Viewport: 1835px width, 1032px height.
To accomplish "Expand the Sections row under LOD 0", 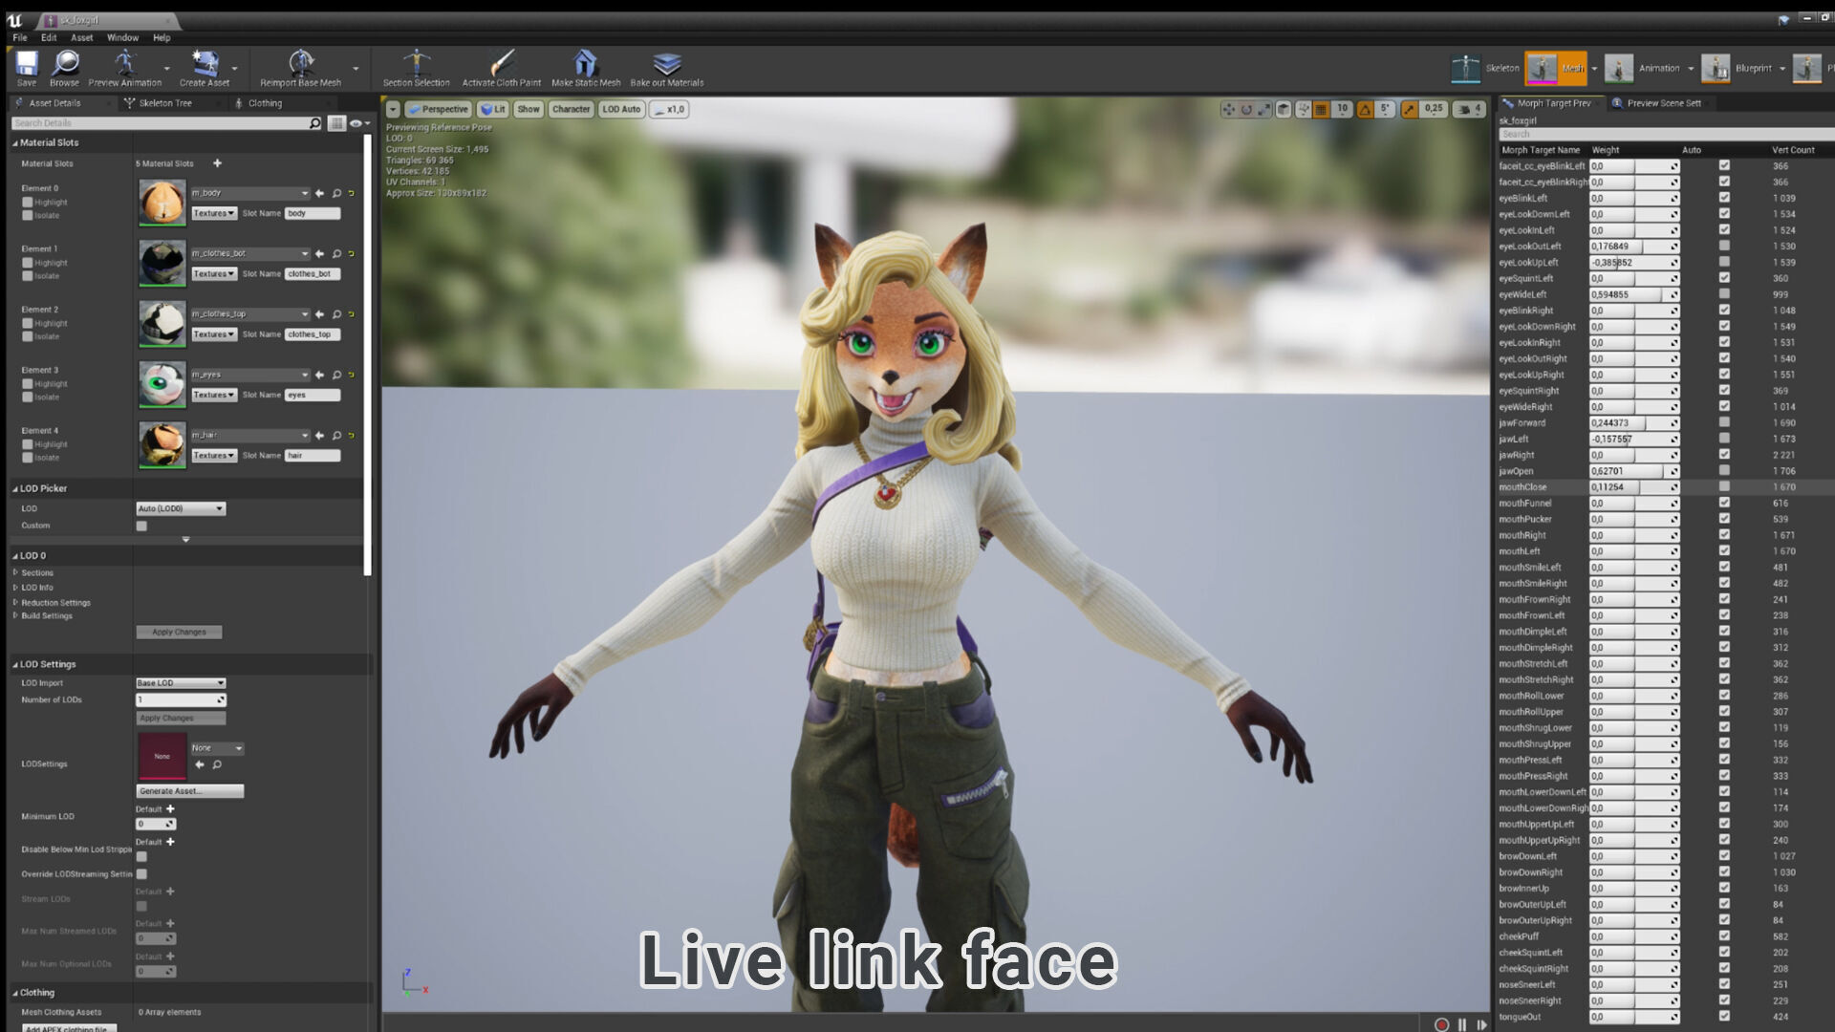I will pyautogui.click(x=15, y=572).
